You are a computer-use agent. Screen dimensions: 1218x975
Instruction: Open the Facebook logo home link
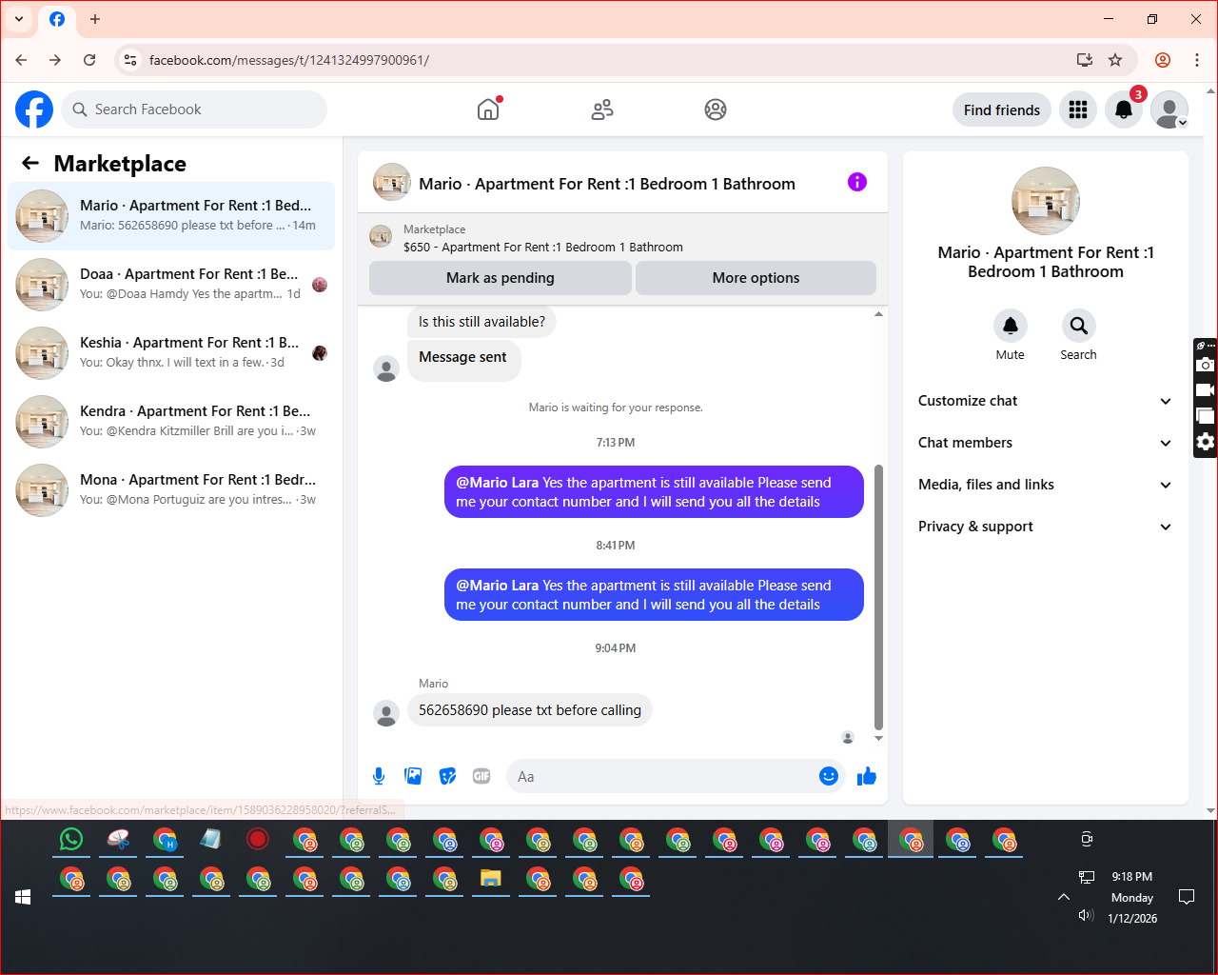[34, 109]
